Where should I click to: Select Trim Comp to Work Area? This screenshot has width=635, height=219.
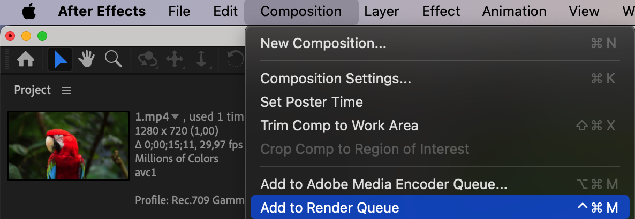click(339, 126)
